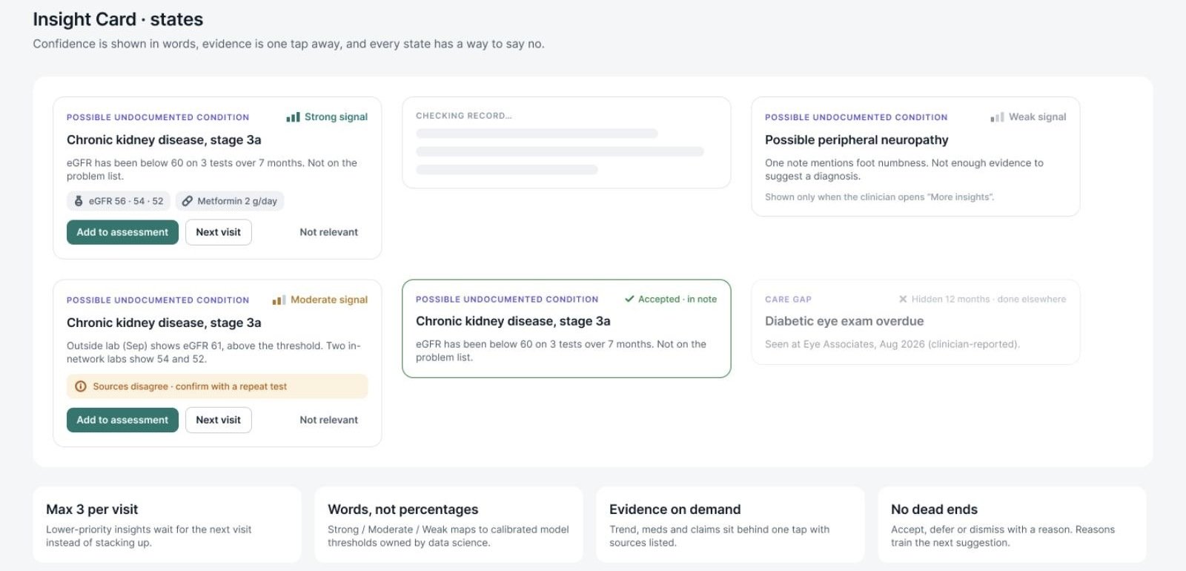Click the Moderate signal label
This screenshot has width=1186, height=571.
[329, 300]
